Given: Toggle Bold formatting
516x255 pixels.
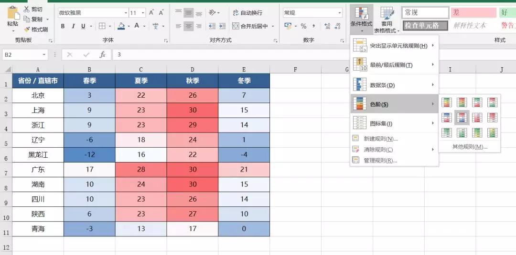Looking at the screenshot, I should pos(63,26).
